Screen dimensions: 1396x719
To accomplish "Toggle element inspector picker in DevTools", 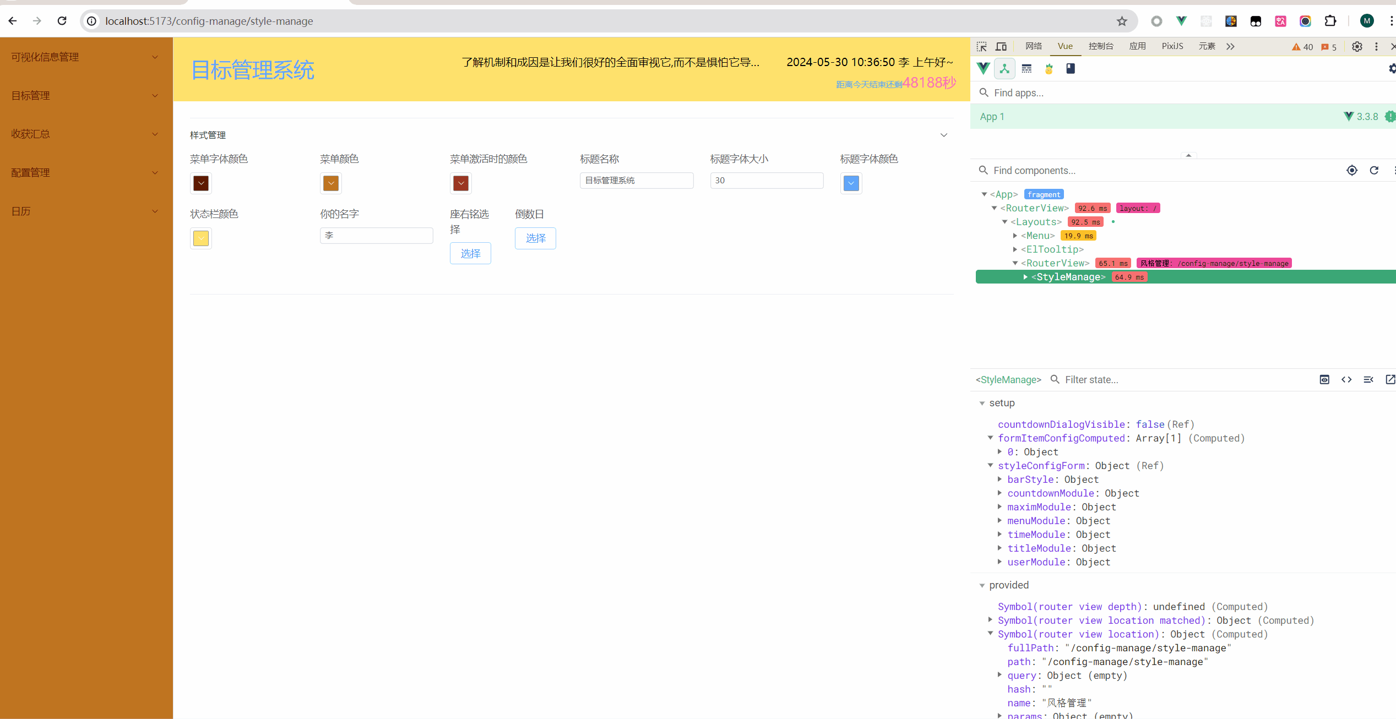I will [x=982, y=47].
